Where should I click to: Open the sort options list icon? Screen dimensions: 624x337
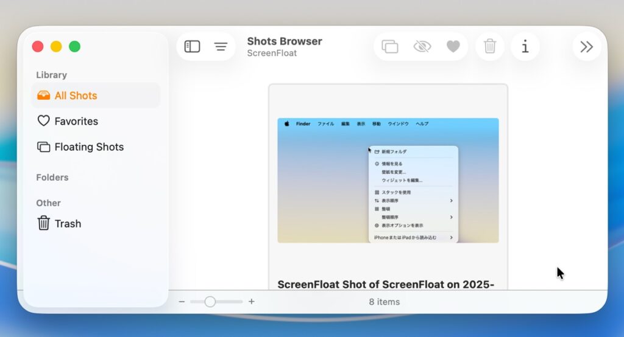221,47
